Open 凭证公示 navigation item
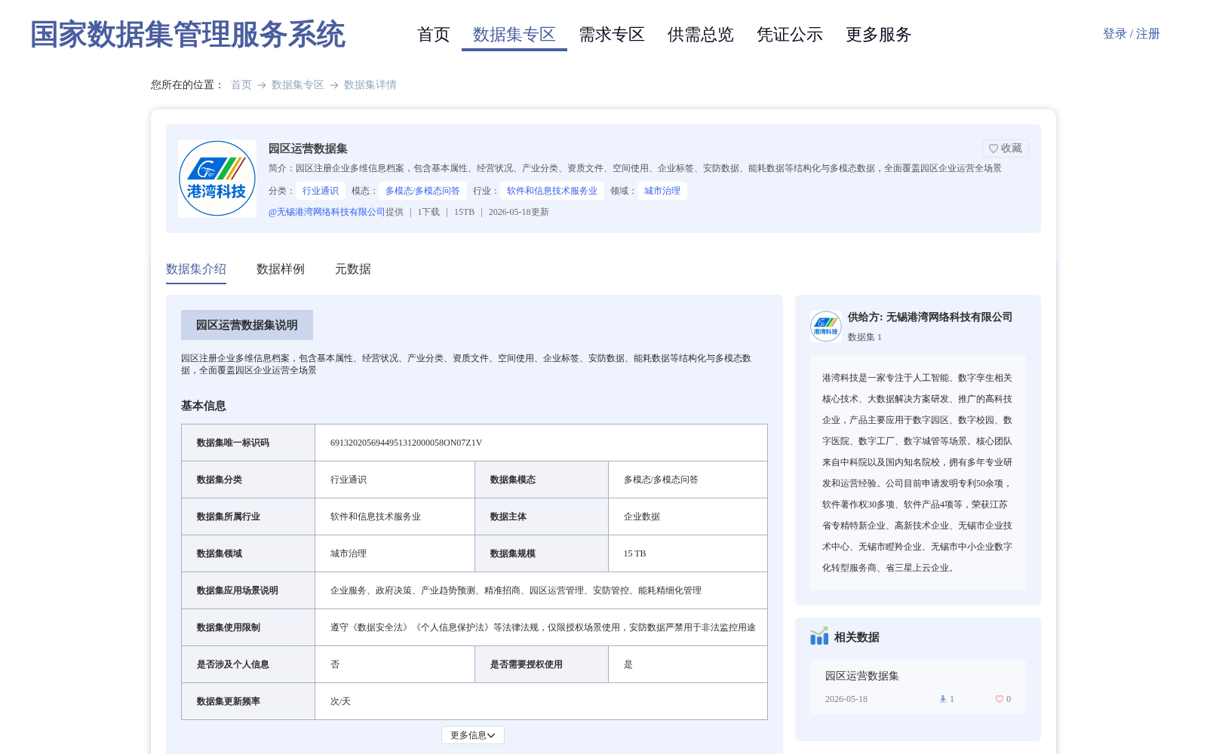The height and width of the screenshot is (754, 1207). [x=790, y=35]
